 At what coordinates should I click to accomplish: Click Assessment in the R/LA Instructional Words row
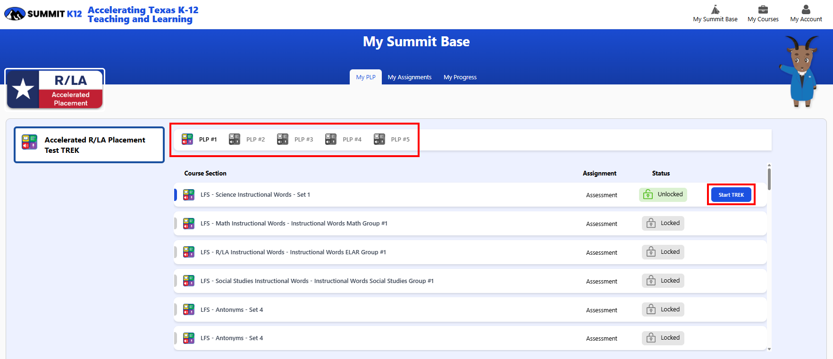602,252
